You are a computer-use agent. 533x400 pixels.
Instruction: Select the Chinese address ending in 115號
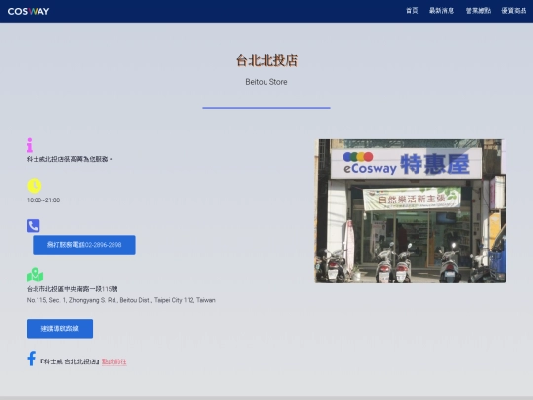(x=72, y=289)
